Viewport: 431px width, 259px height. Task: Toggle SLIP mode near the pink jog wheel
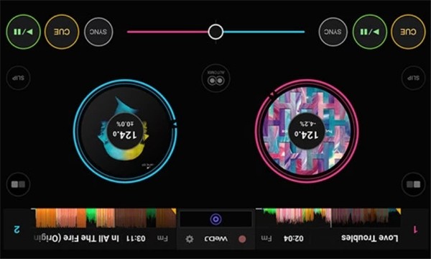click(414, 78)
